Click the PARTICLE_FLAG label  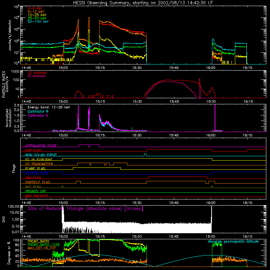coord(38,182)
